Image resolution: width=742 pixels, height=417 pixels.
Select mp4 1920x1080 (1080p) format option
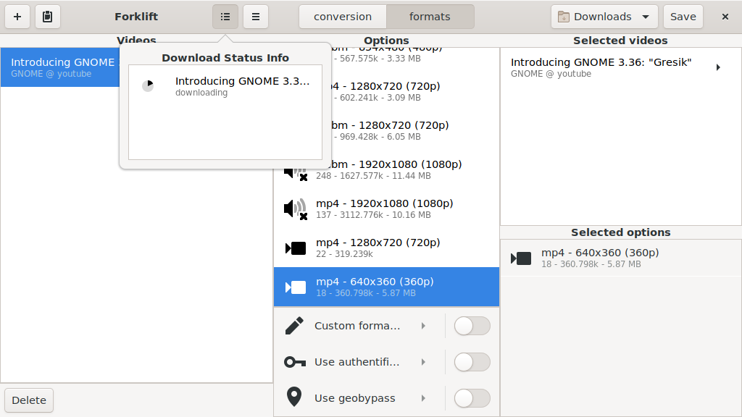tap(386, 208)
